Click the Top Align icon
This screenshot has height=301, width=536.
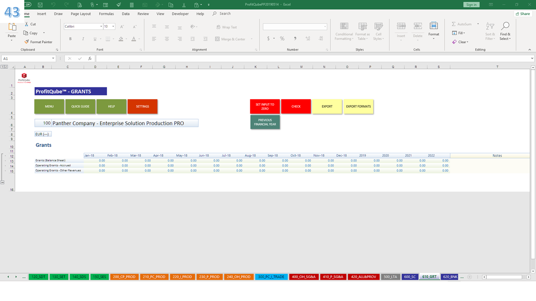coord(154,27)
